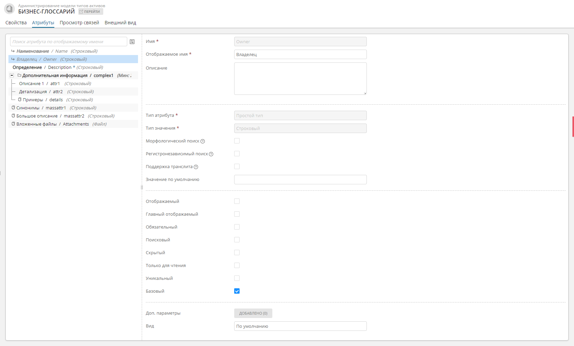The image size is (574, 346).
Task: Open the Тип атрибута dropdown
Action: pyautogui.click(x=300, y=115)
